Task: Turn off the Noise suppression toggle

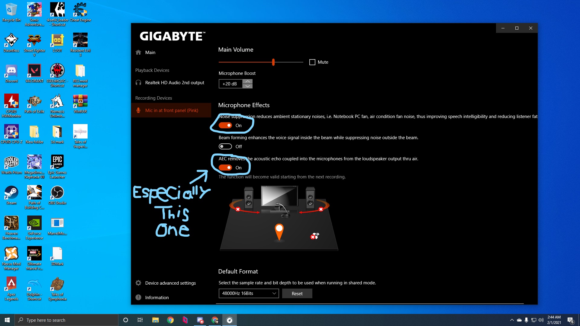Action: (x=225, y=125)
